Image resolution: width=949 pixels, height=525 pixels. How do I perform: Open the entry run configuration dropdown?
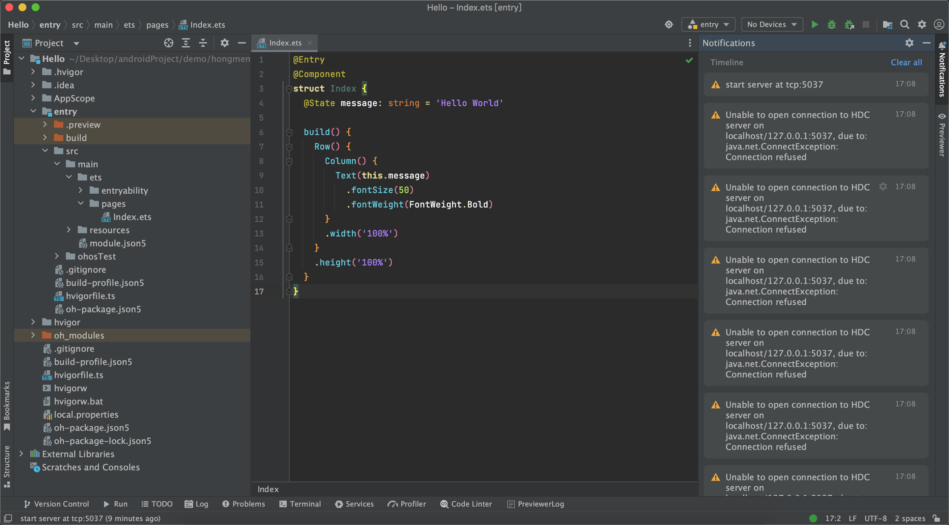click(708, 25)
